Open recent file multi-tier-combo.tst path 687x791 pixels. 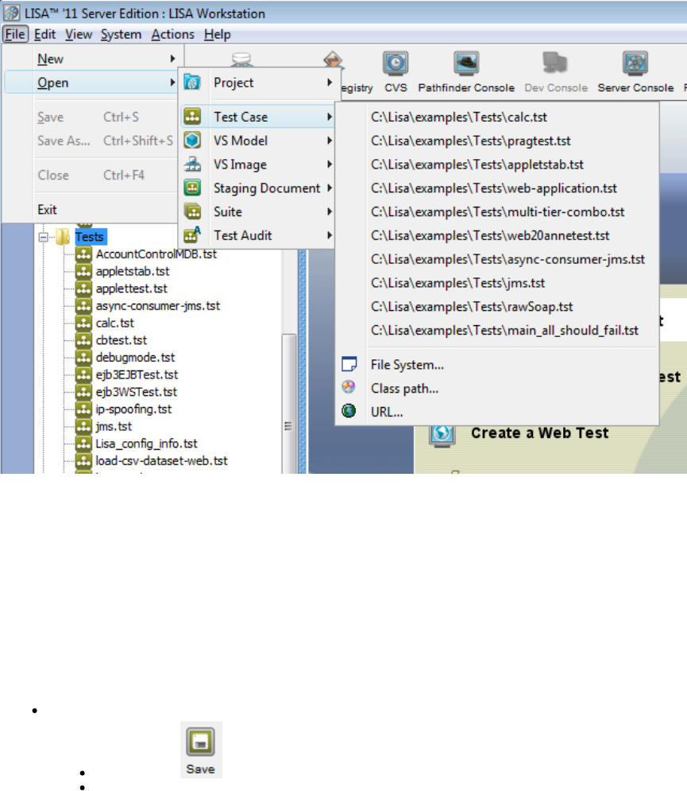point(496,211)
